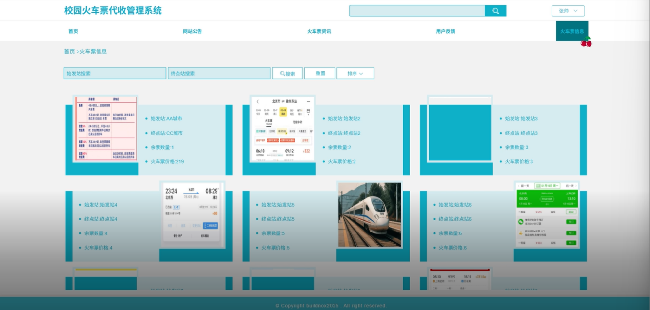This screenshot has width=650, height=310.
Task: Click the cherry decoration icon on active tab
Action: click(x=586, y=42)
